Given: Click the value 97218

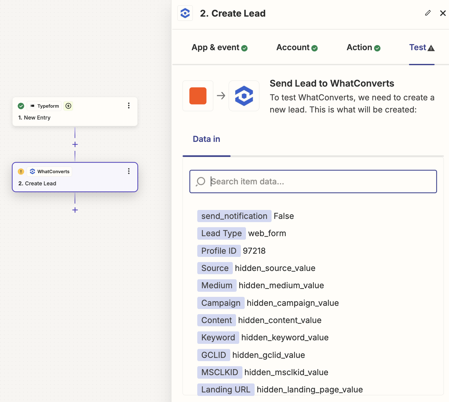Looking at the screenshot, I should point(254,251).
